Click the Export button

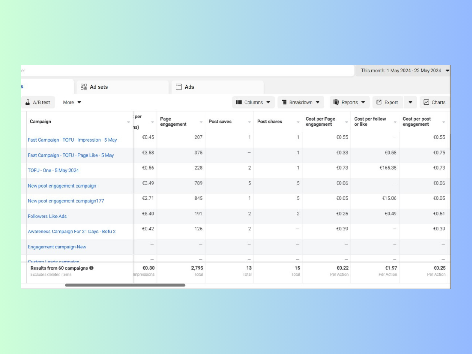388,102
